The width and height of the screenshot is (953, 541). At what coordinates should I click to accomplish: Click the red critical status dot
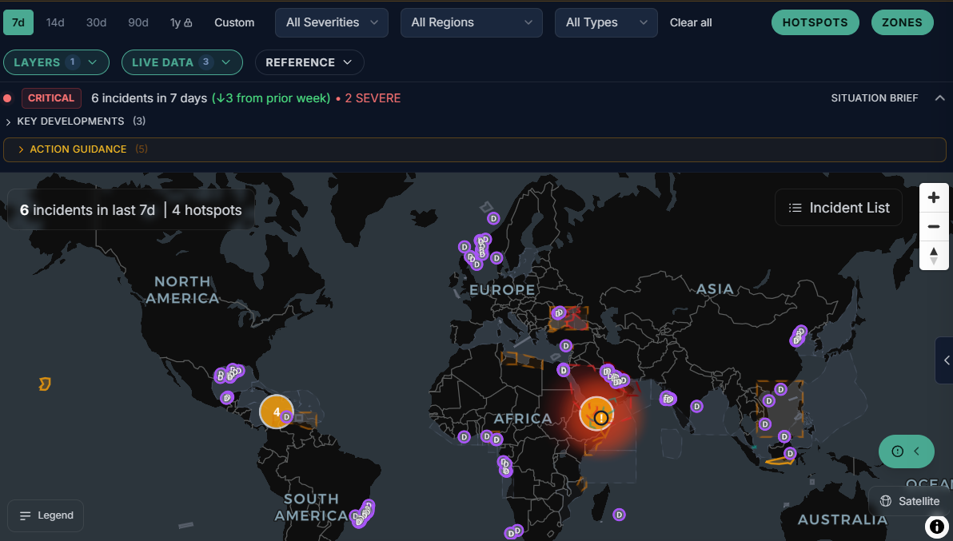click(7, 98)
